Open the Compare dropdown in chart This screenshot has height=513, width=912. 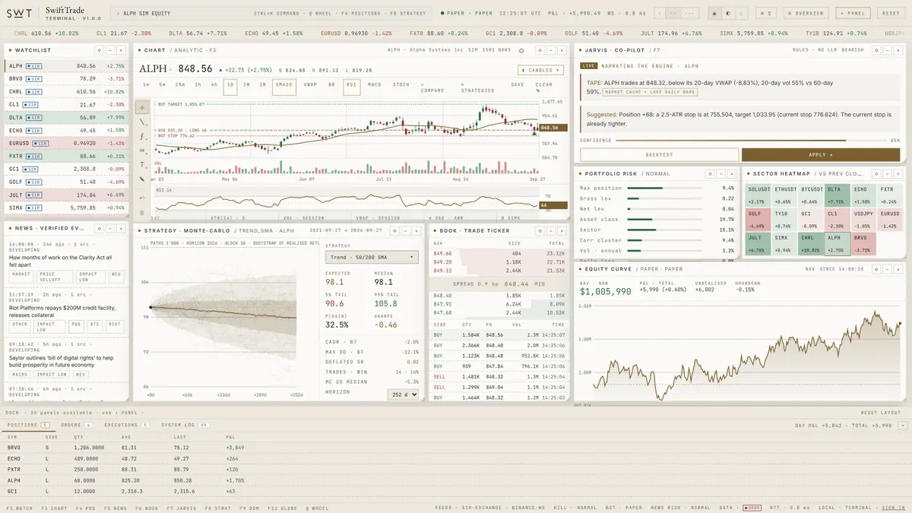click(432, 87)
